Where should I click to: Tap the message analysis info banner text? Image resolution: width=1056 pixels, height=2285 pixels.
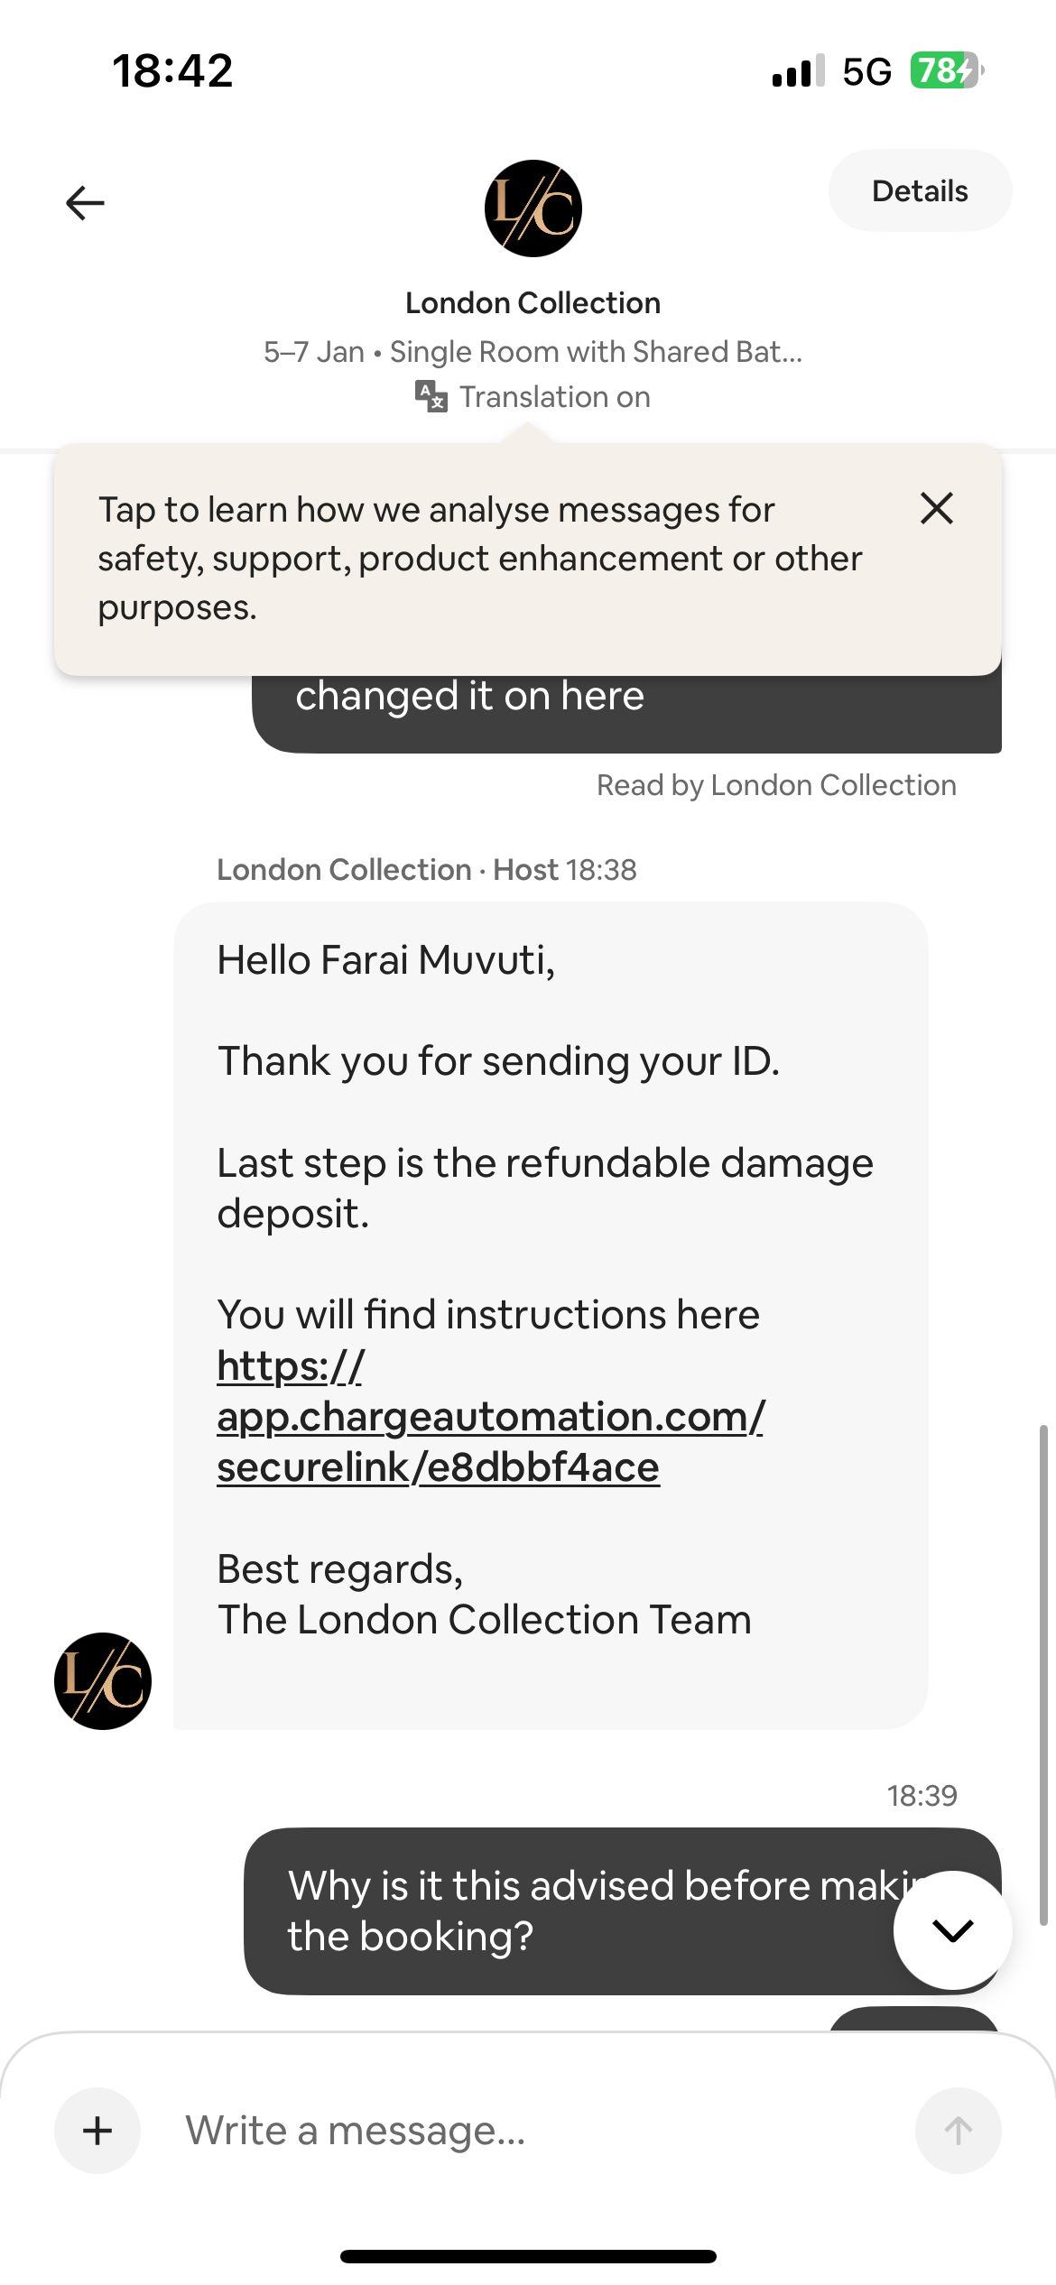(478, 559)
